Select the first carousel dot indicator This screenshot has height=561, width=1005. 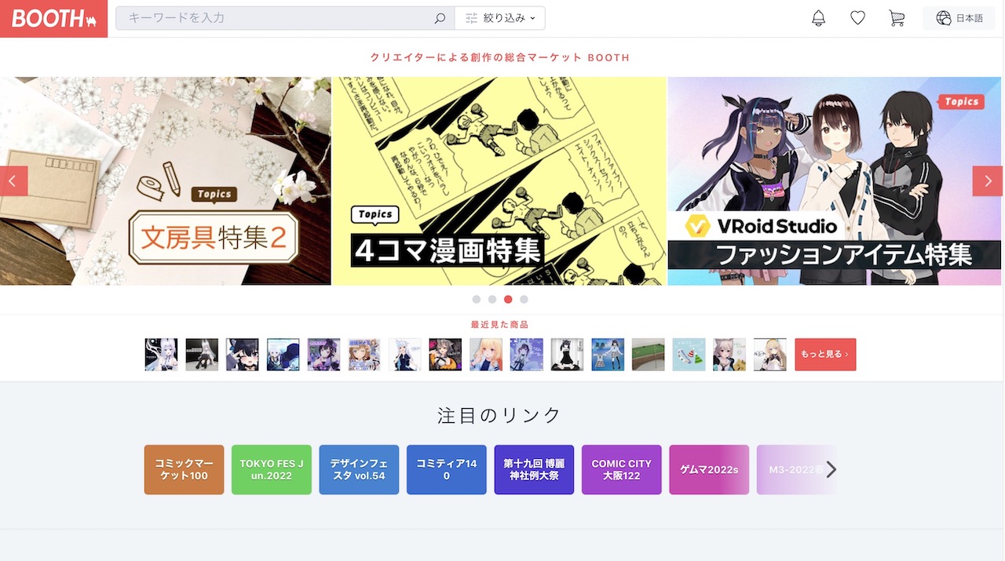pyautogui.click(x=477, y=299)
